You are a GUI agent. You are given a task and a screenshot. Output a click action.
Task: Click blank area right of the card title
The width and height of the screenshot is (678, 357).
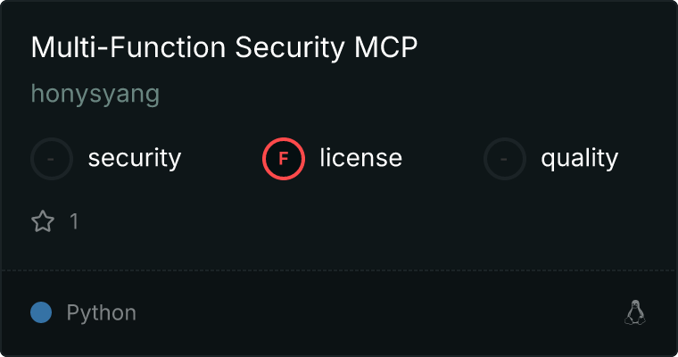544,48
